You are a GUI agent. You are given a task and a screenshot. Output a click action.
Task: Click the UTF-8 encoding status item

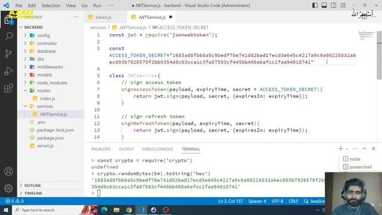click(x=278, y=201)
